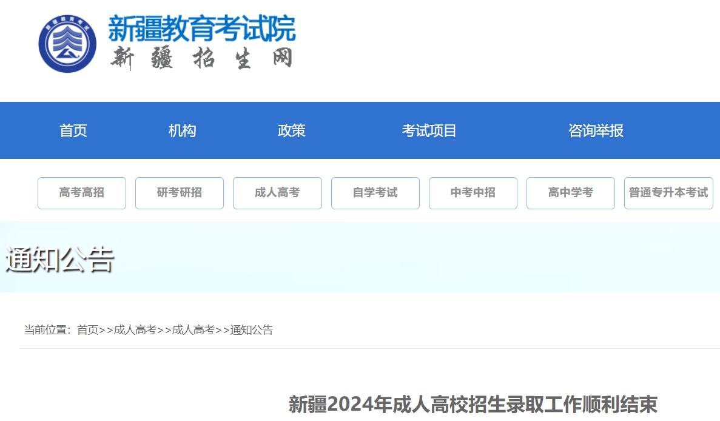This screenshot has height=421, width=720.
Task: Click 咨询举报 in the navigation bar
Action: 596,130
